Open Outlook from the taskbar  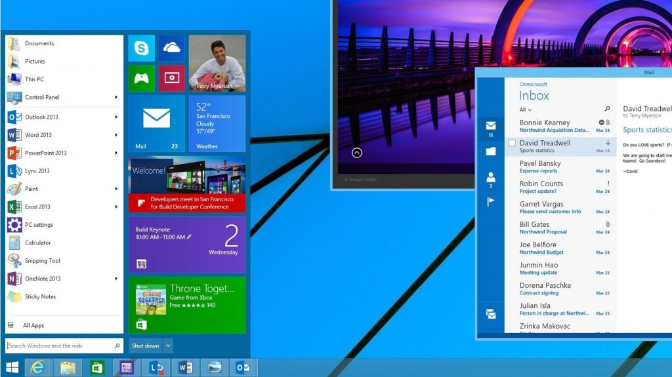(243, 368)
